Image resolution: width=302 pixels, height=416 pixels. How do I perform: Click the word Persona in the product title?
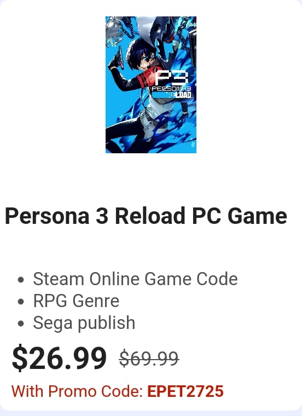47,216
